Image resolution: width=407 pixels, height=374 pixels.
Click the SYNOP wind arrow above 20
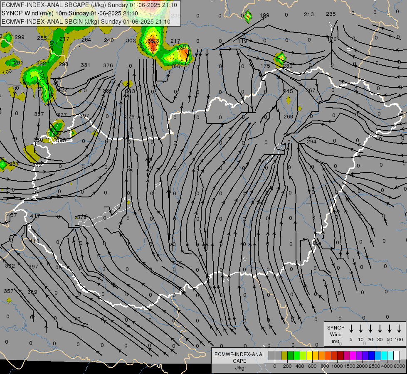[370, 329]
